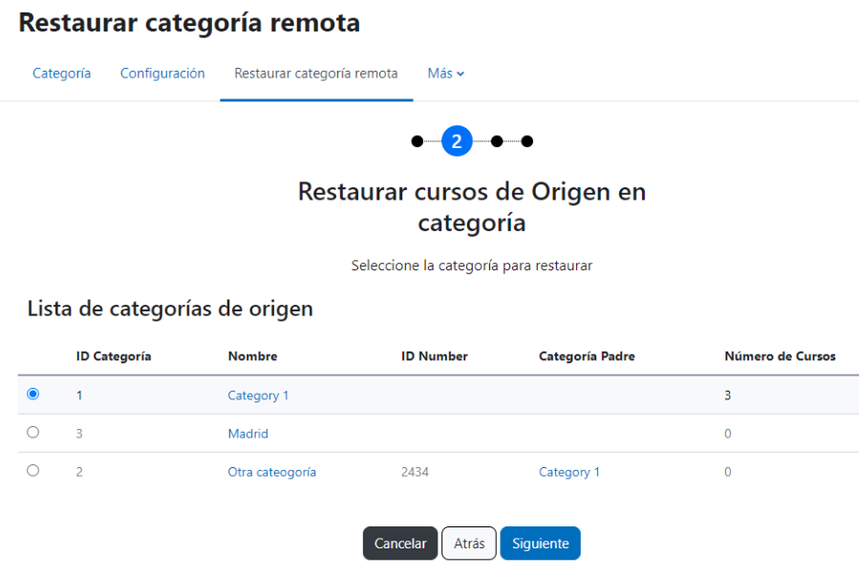This screenshot has height=577, width=859.
Task: Expand the Más dropdown menu
Action: [x=446, y=74]
